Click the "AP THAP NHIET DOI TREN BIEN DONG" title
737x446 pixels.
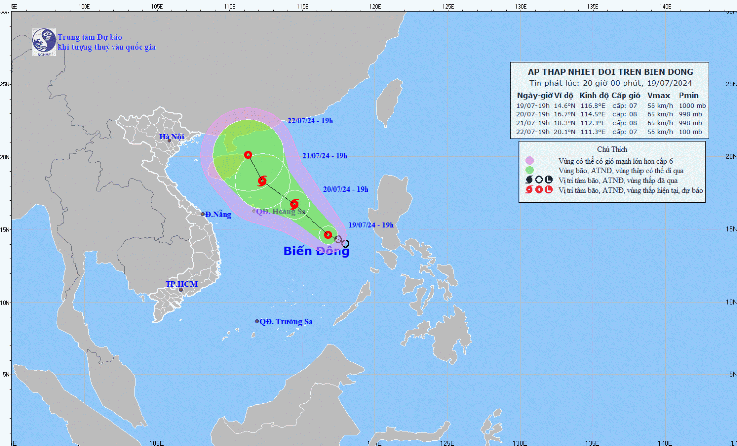pos(610,72)
